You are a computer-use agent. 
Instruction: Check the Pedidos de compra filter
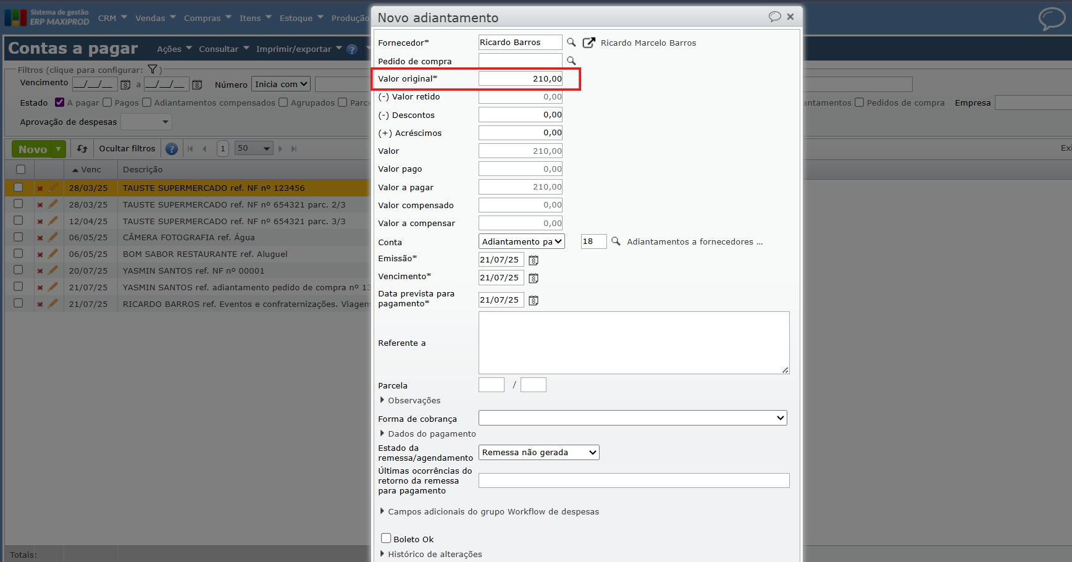pos(860,103)
